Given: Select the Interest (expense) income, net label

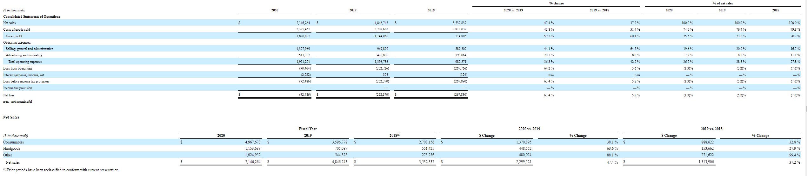Looking at the screenshot, I should [x=24, y=75].
